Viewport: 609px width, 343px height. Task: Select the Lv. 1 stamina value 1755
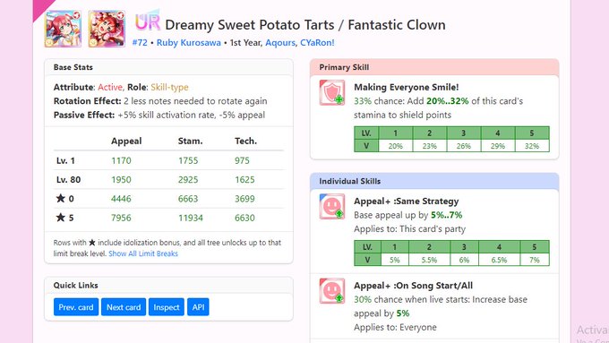click(188, 160)
